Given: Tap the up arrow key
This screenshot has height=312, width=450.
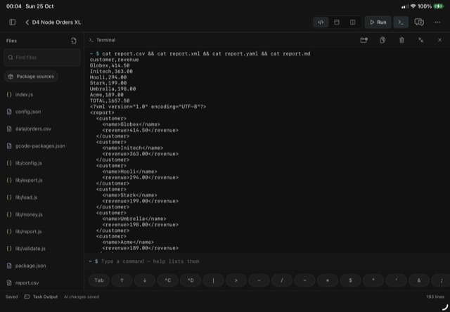Looking at the screenshot, I should coord(122,280).
